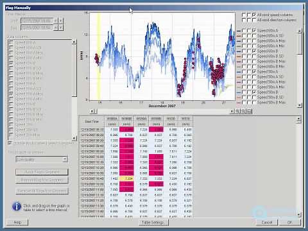Click the legend list's scroll up arrow
The width and height of the screenshot is (308, 231).
click(x=300, y=30)
